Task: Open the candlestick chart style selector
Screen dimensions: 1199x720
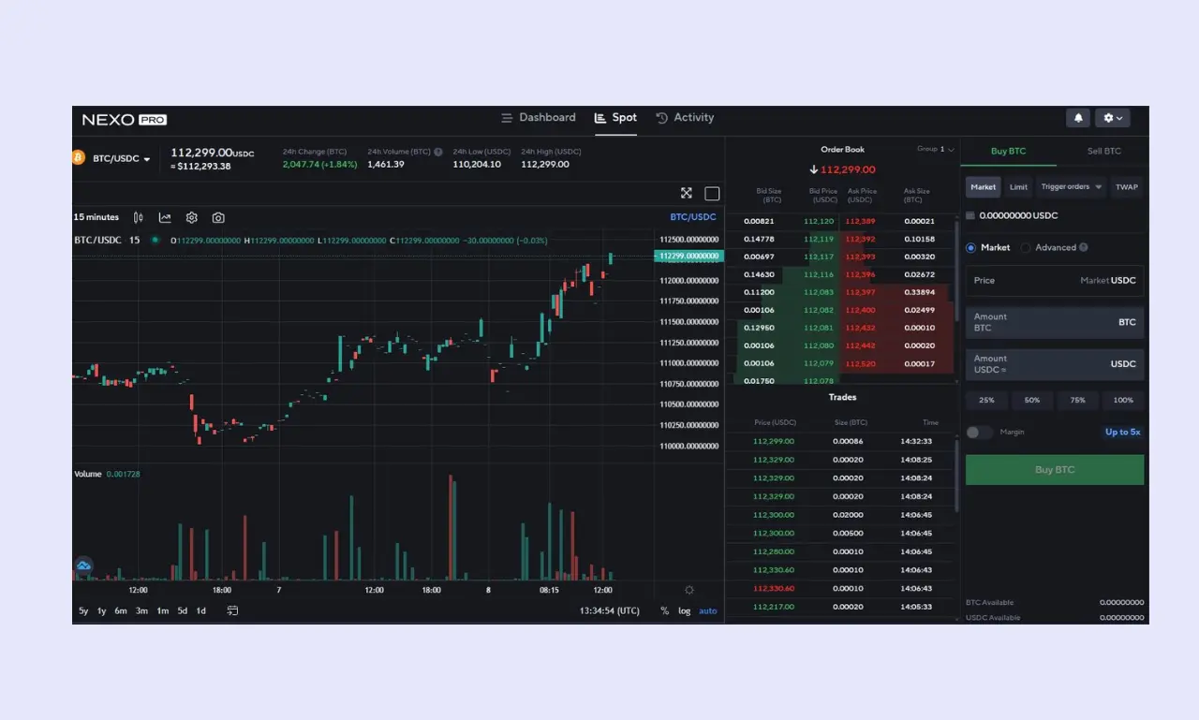Action: (x=139, y=217)
